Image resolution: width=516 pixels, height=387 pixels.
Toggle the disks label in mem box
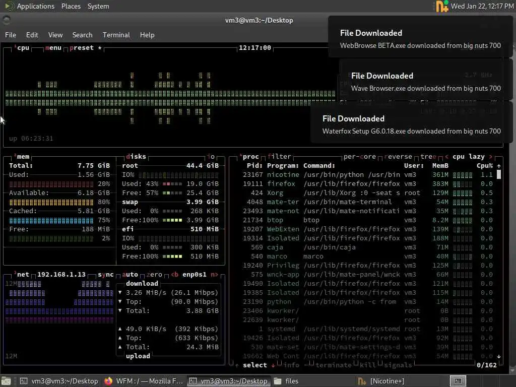click(x=136, y=157)
